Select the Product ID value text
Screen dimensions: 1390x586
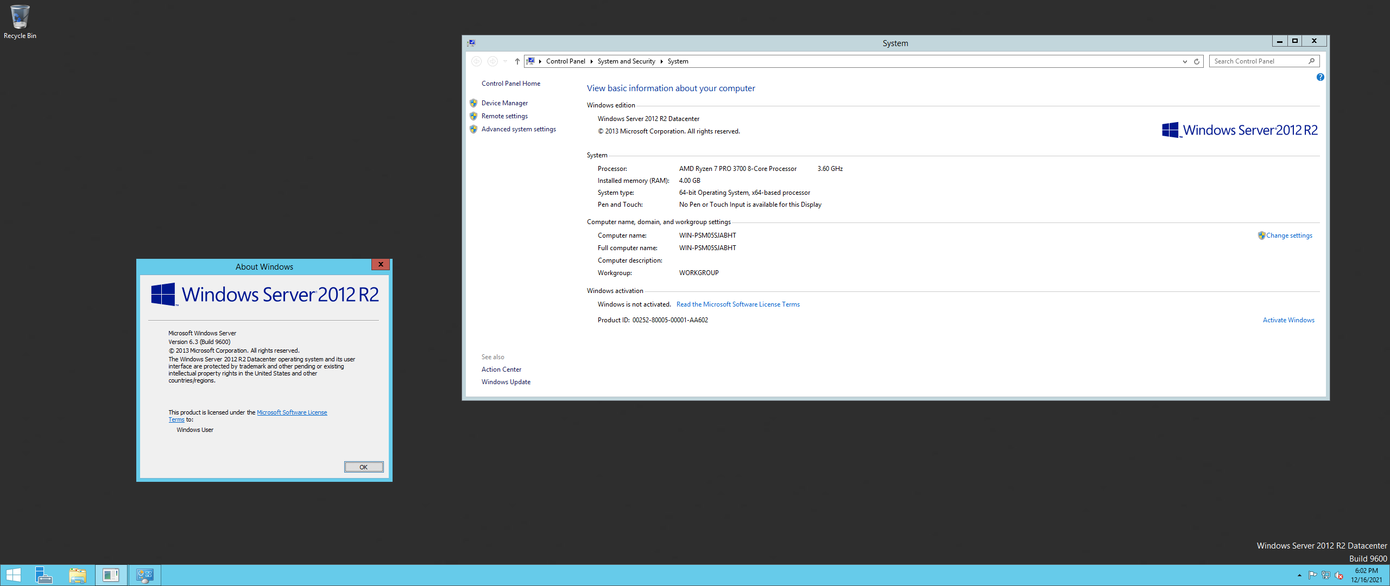click(x=670, y=320)
